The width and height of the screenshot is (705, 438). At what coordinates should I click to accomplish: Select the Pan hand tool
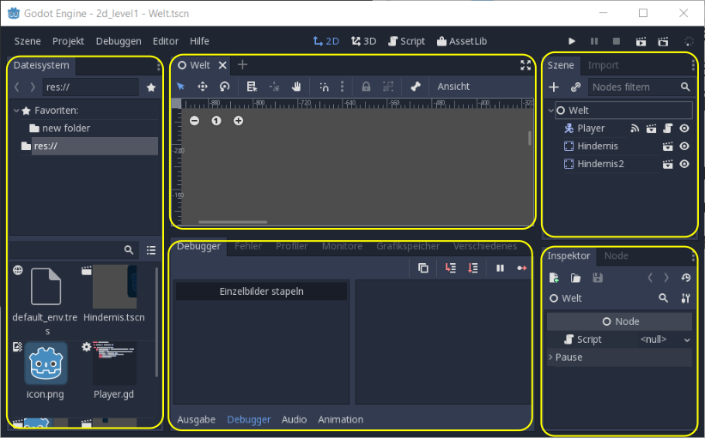(296, 87)
